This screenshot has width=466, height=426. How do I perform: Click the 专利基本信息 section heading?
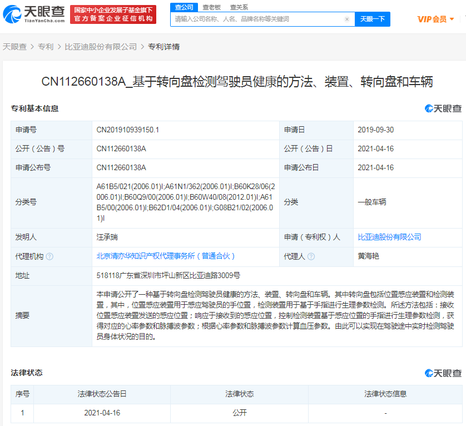pyautogui.click(x=34, y=108)
